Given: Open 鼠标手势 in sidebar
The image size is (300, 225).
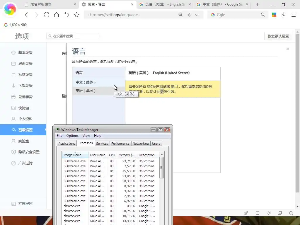Looking at the screenshot, I should point(23,97).
